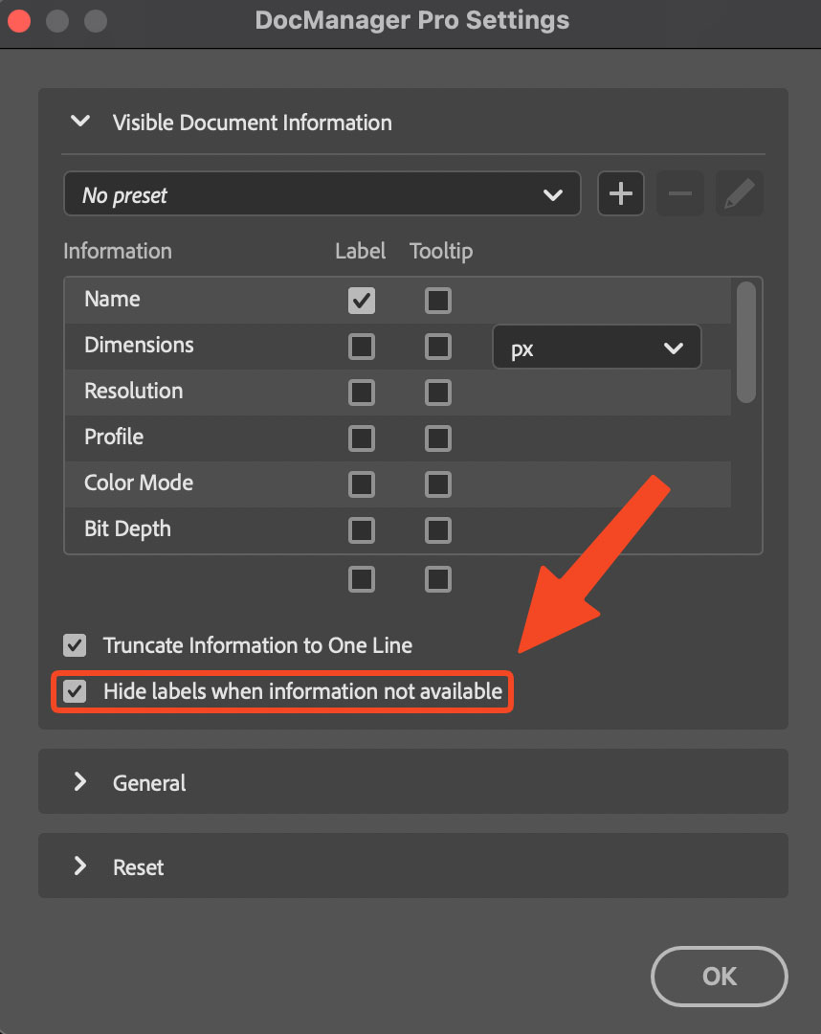Enable the Label checkbox for Profile
This screenshot has width=821, height=1034.
click(361, 438)
